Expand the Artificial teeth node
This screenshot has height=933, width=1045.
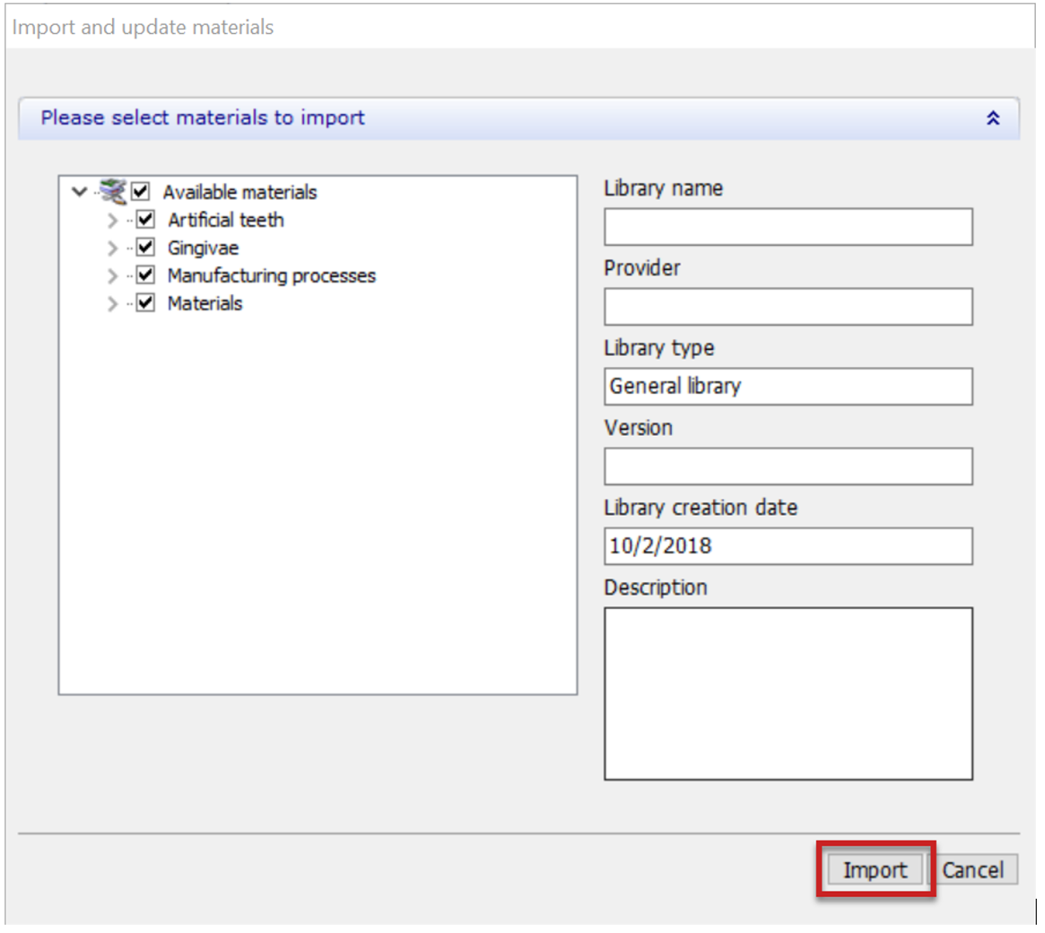(x=112, y=220)
